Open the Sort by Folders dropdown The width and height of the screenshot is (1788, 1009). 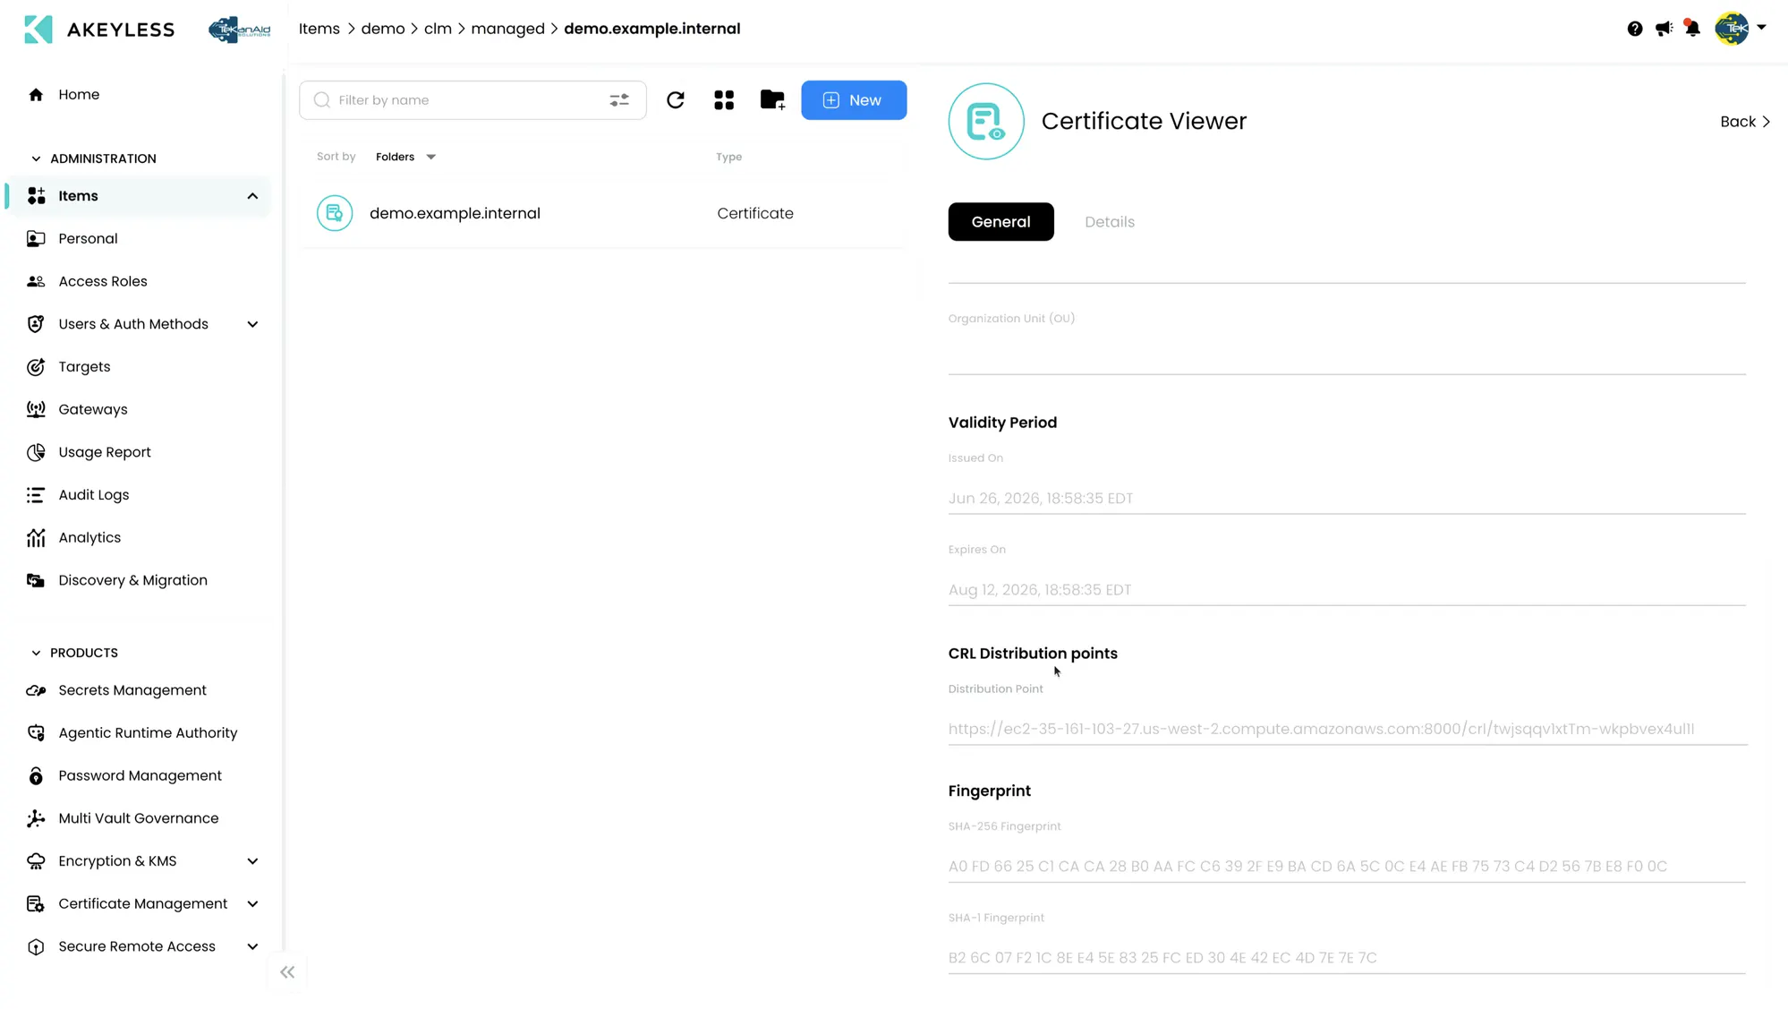pyautogui.click(x=405, y=157)
